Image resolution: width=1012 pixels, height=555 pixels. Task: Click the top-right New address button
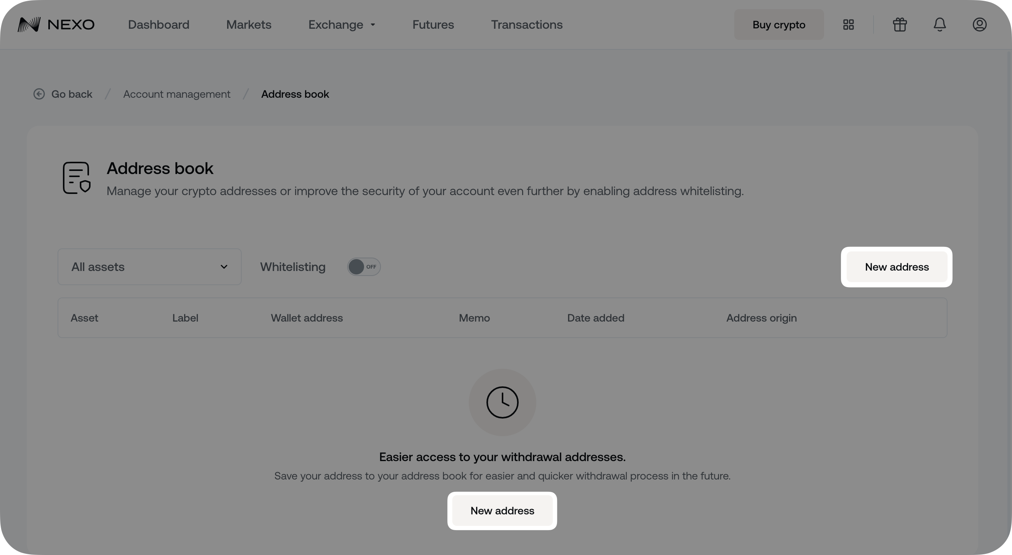point(897,267)
